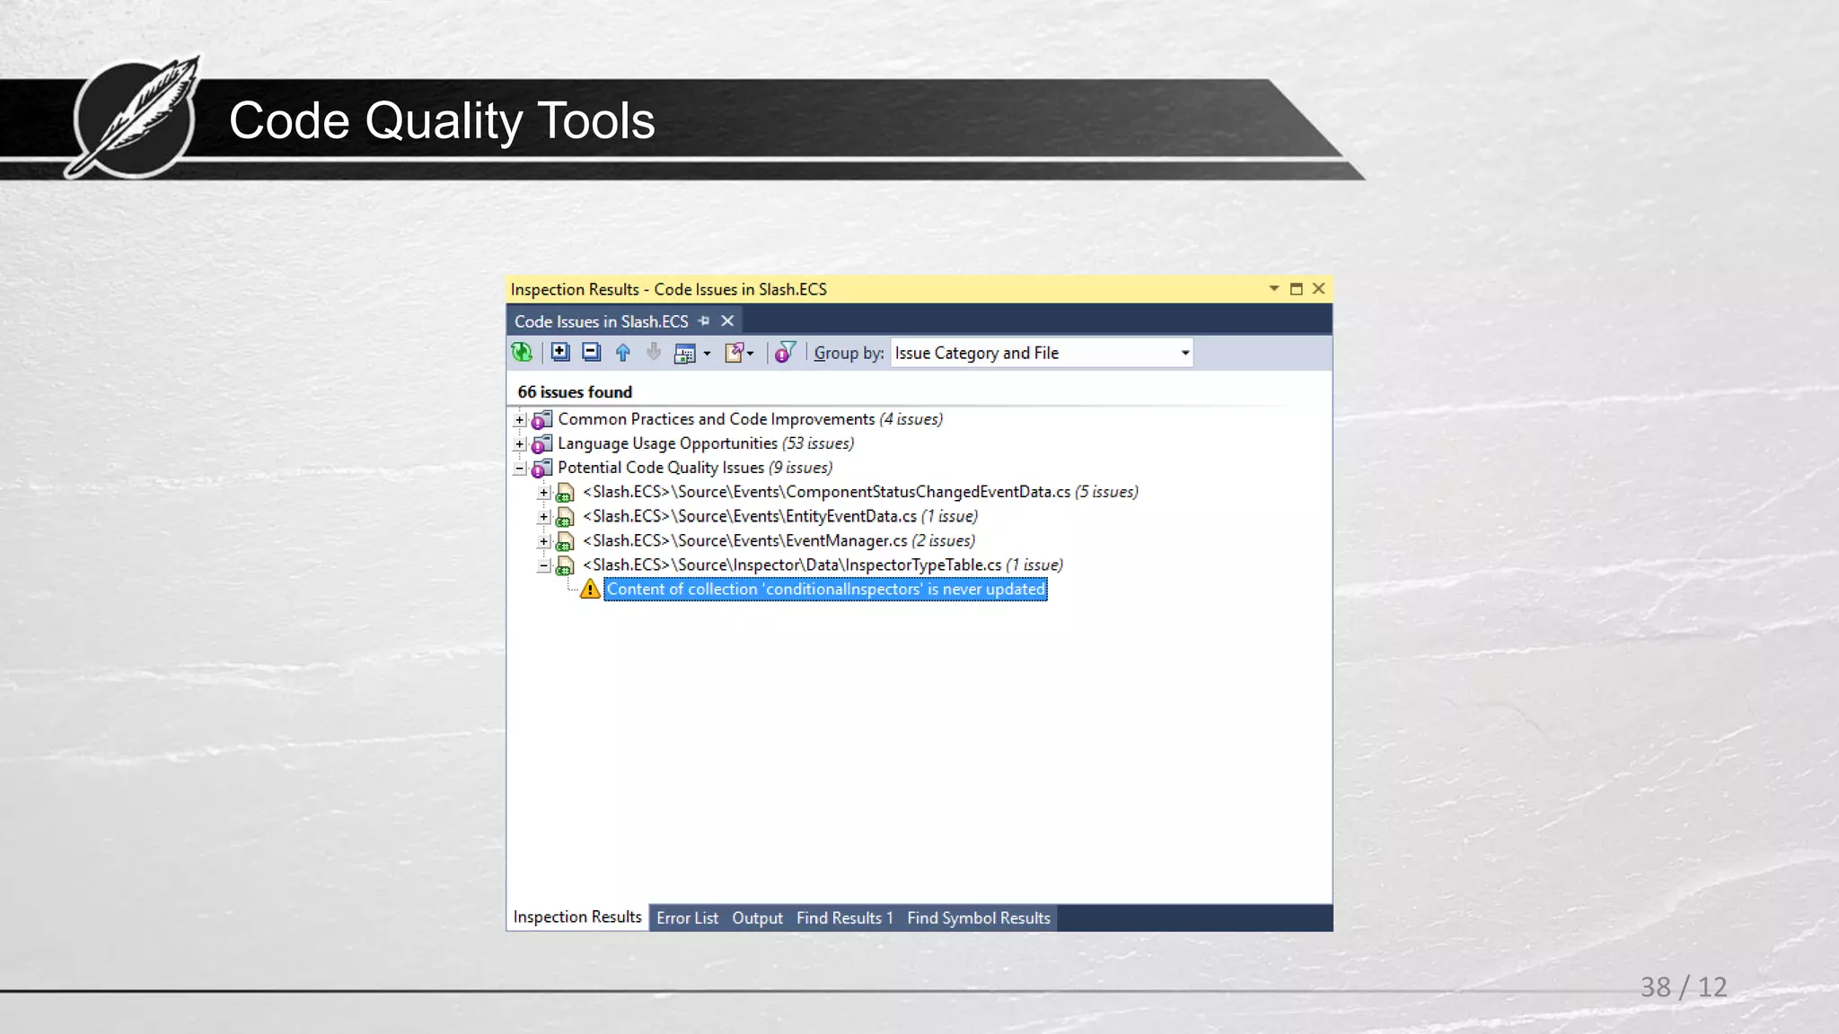This screenshot has height=1034, width=1839.
Task: Go to previous issue with up arrow
Action: (622, 353)
